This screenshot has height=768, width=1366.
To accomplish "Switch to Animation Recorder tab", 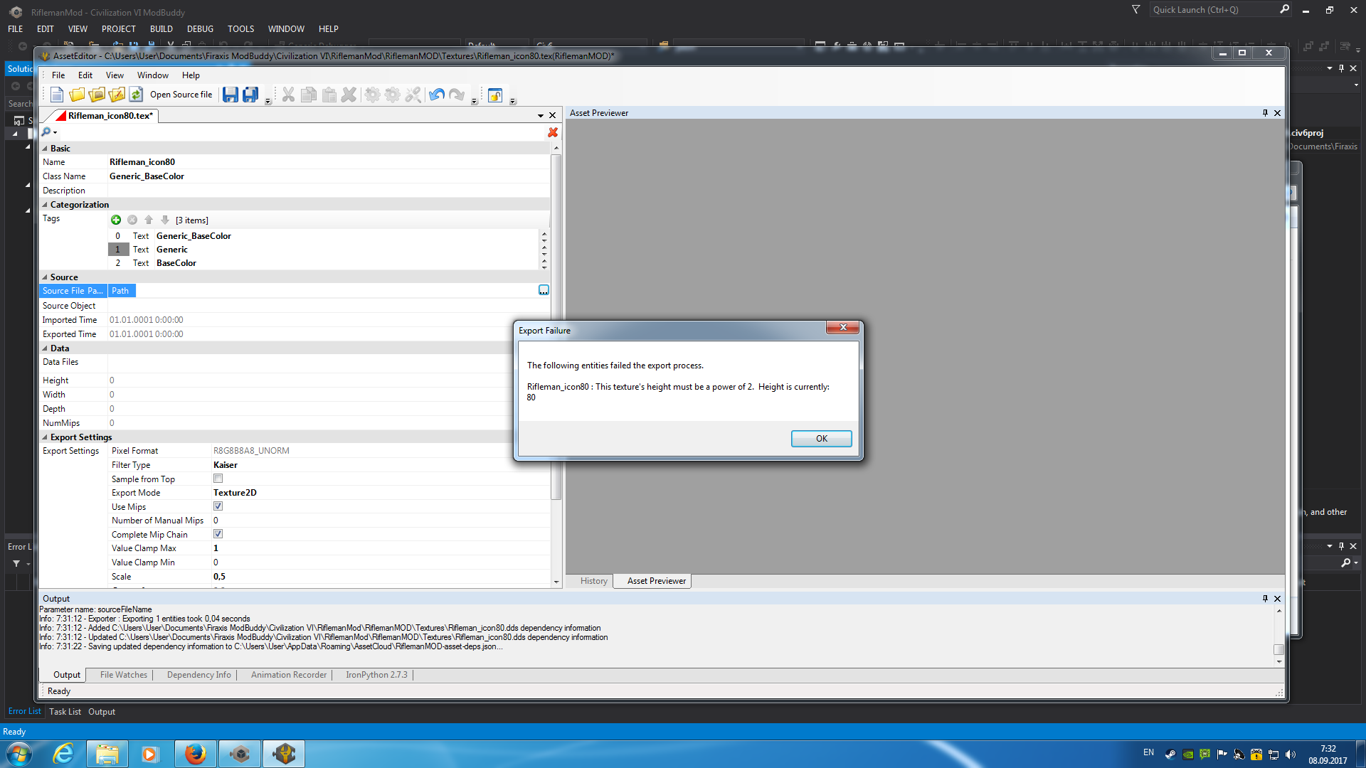I will click(x=289, y=675).
